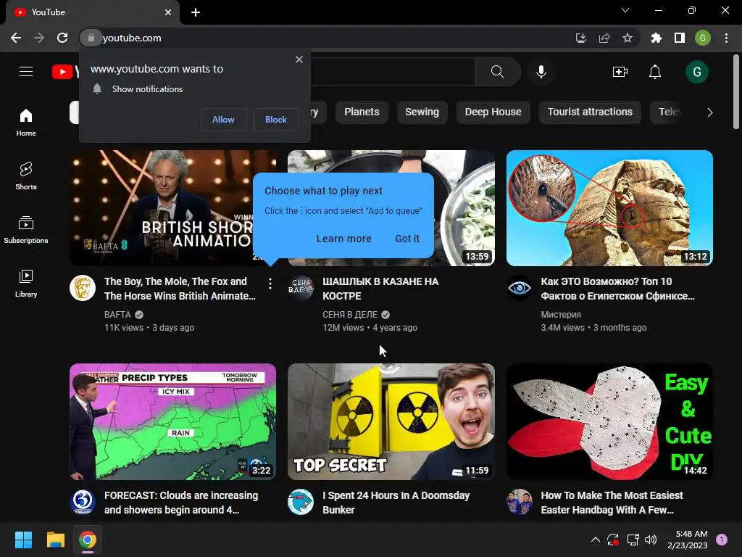
Task: Close the notification permission popup
Action: coord(299,59)
